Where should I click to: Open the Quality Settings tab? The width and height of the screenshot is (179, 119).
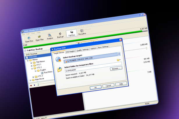click(82, 50)
